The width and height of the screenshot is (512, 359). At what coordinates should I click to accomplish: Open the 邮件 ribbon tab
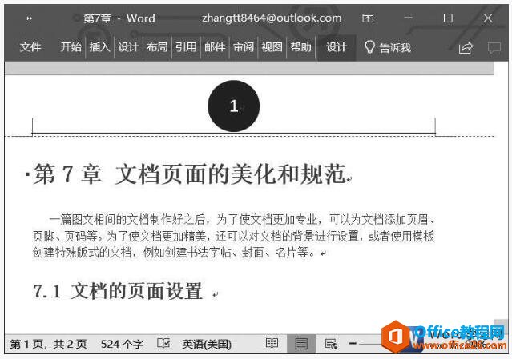pos(215,47)
